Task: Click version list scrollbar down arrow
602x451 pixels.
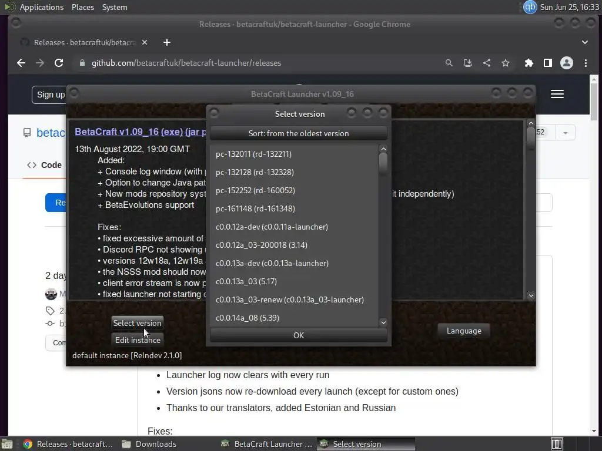Action: click(x=383, y=322)
